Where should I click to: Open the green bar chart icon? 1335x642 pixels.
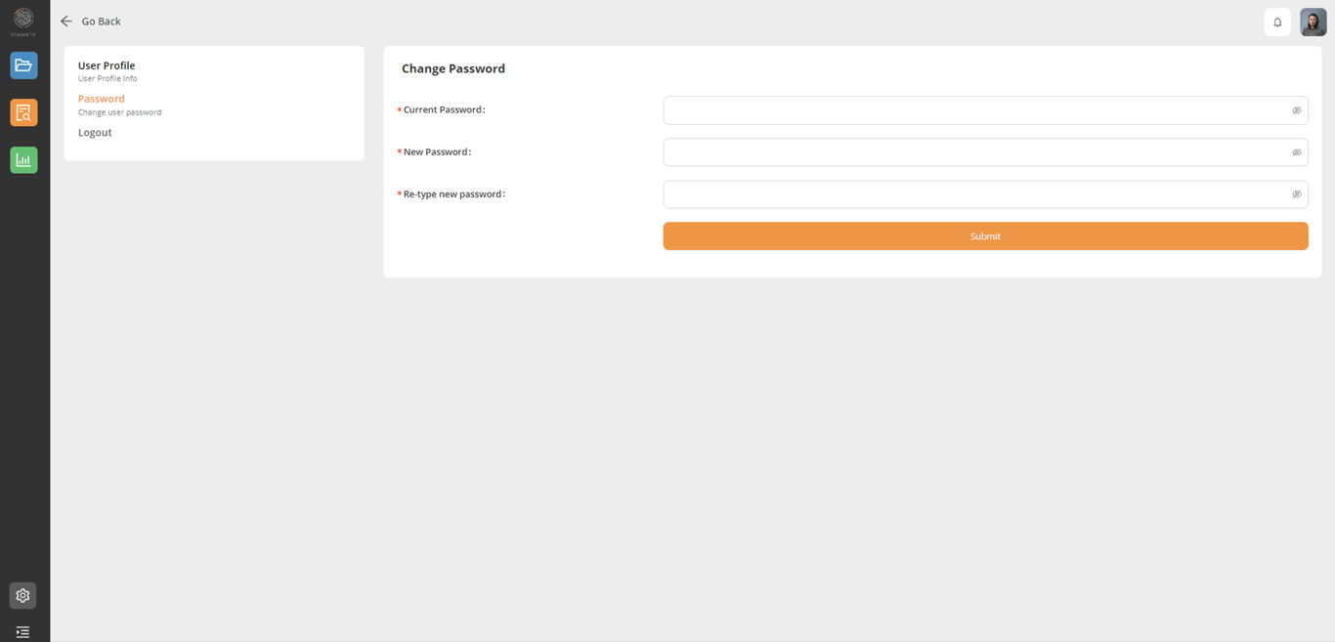click(x=23, y=159)
